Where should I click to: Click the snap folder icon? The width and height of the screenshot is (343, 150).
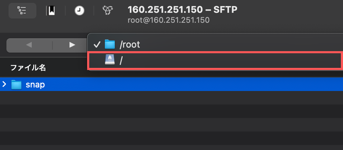pos(16,85)
